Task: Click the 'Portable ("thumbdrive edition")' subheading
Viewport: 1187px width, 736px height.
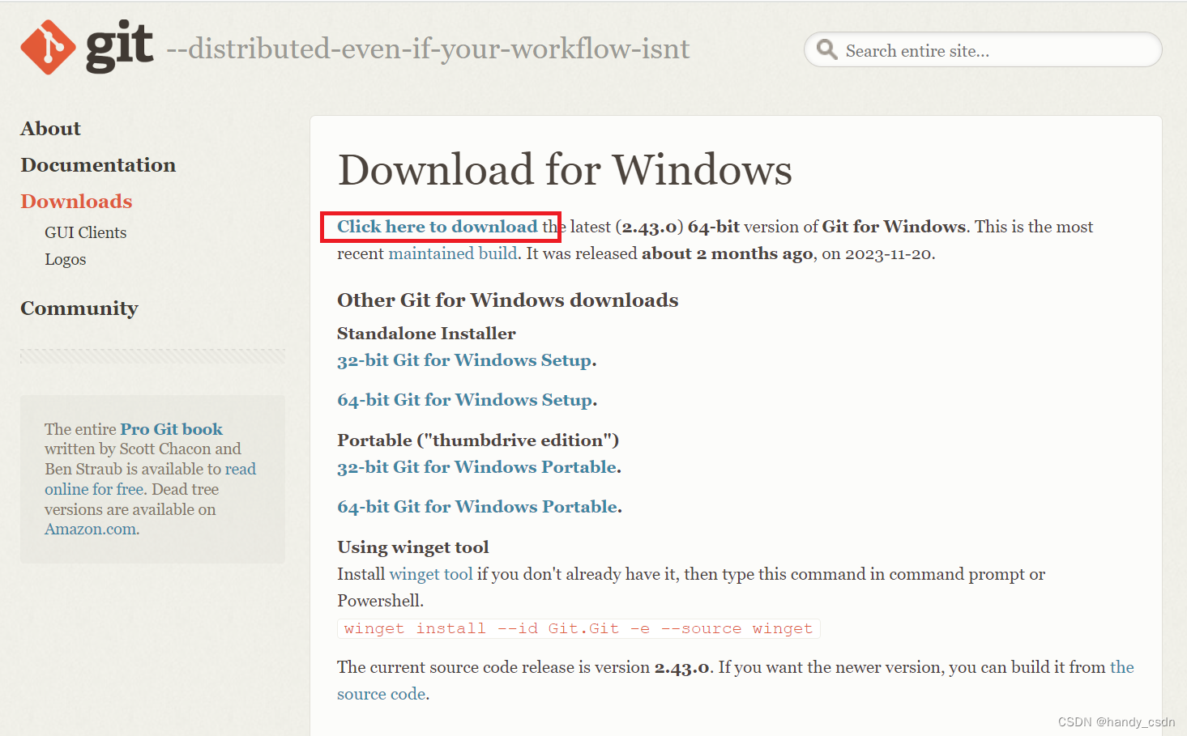Action: [478, 440]
